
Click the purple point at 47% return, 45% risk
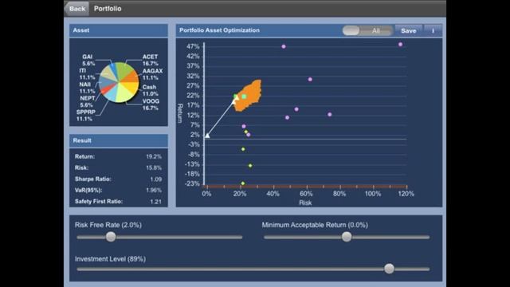284,46
